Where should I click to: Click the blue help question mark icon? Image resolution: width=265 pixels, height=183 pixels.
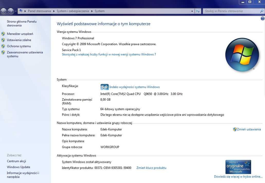tap(262, 18)
